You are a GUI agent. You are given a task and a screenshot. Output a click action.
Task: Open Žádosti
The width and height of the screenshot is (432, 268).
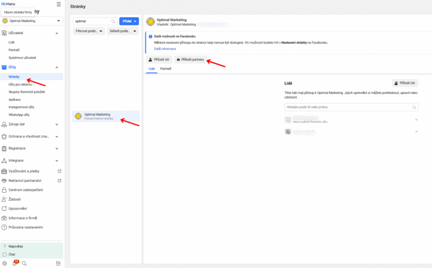pyautogui.click(x=14, y=199)
